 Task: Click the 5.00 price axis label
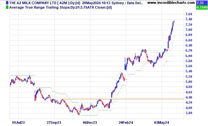(x=189, y=82)
